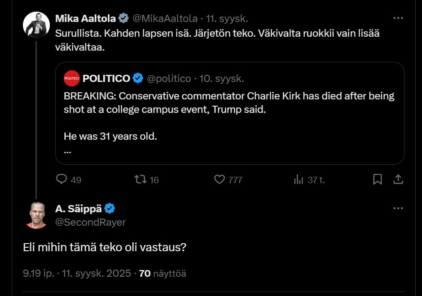Open the @MikaAaltola handle link
Screen dimensions: 422x296
(165, 18)
